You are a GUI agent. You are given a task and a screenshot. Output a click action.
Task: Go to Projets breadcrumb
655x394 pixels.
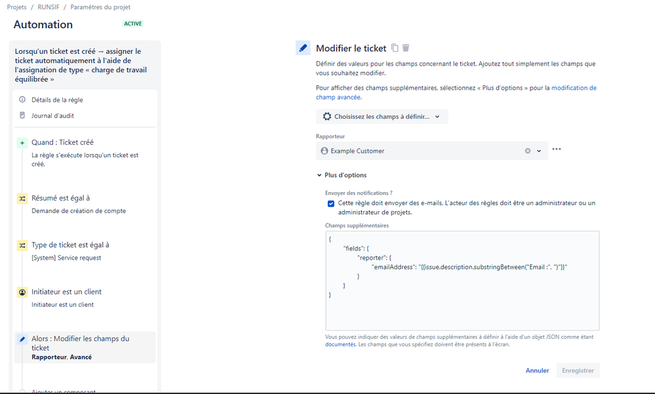[16, 7]
